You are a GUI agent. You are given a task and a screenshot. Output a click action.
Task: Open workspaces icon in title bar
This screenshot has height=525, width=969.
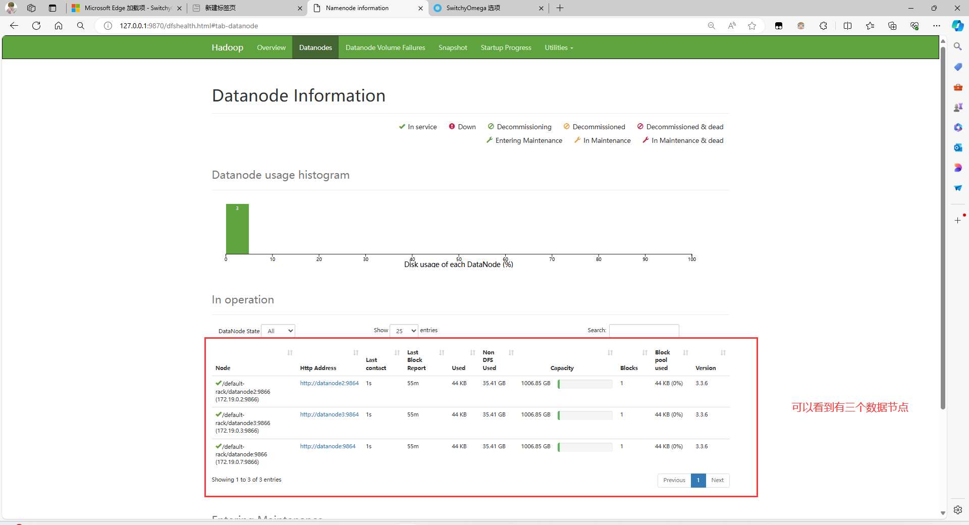(x=31, y=8)
